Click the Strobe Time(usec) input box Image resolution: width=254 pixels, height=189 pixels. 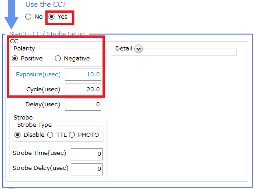(x=87, y=154)
